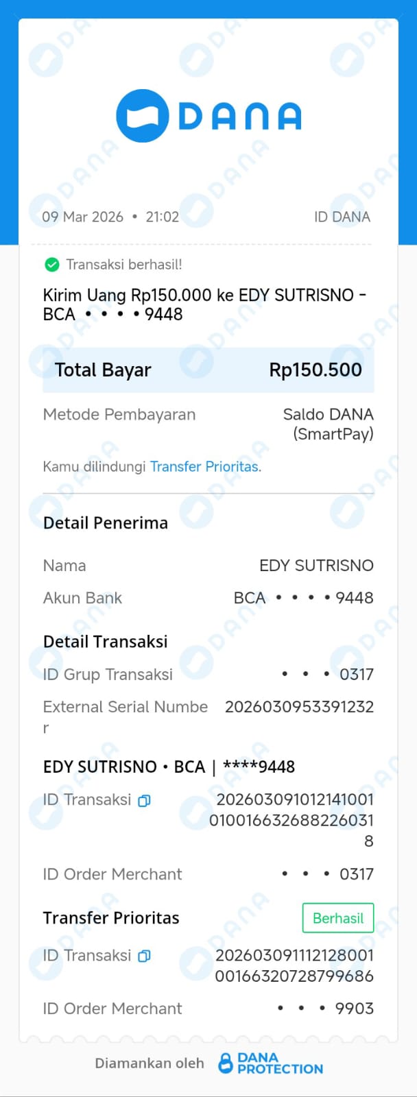Click the "Transaksi berhasil!" status text
417x1097 pixels.
[124, 265]
